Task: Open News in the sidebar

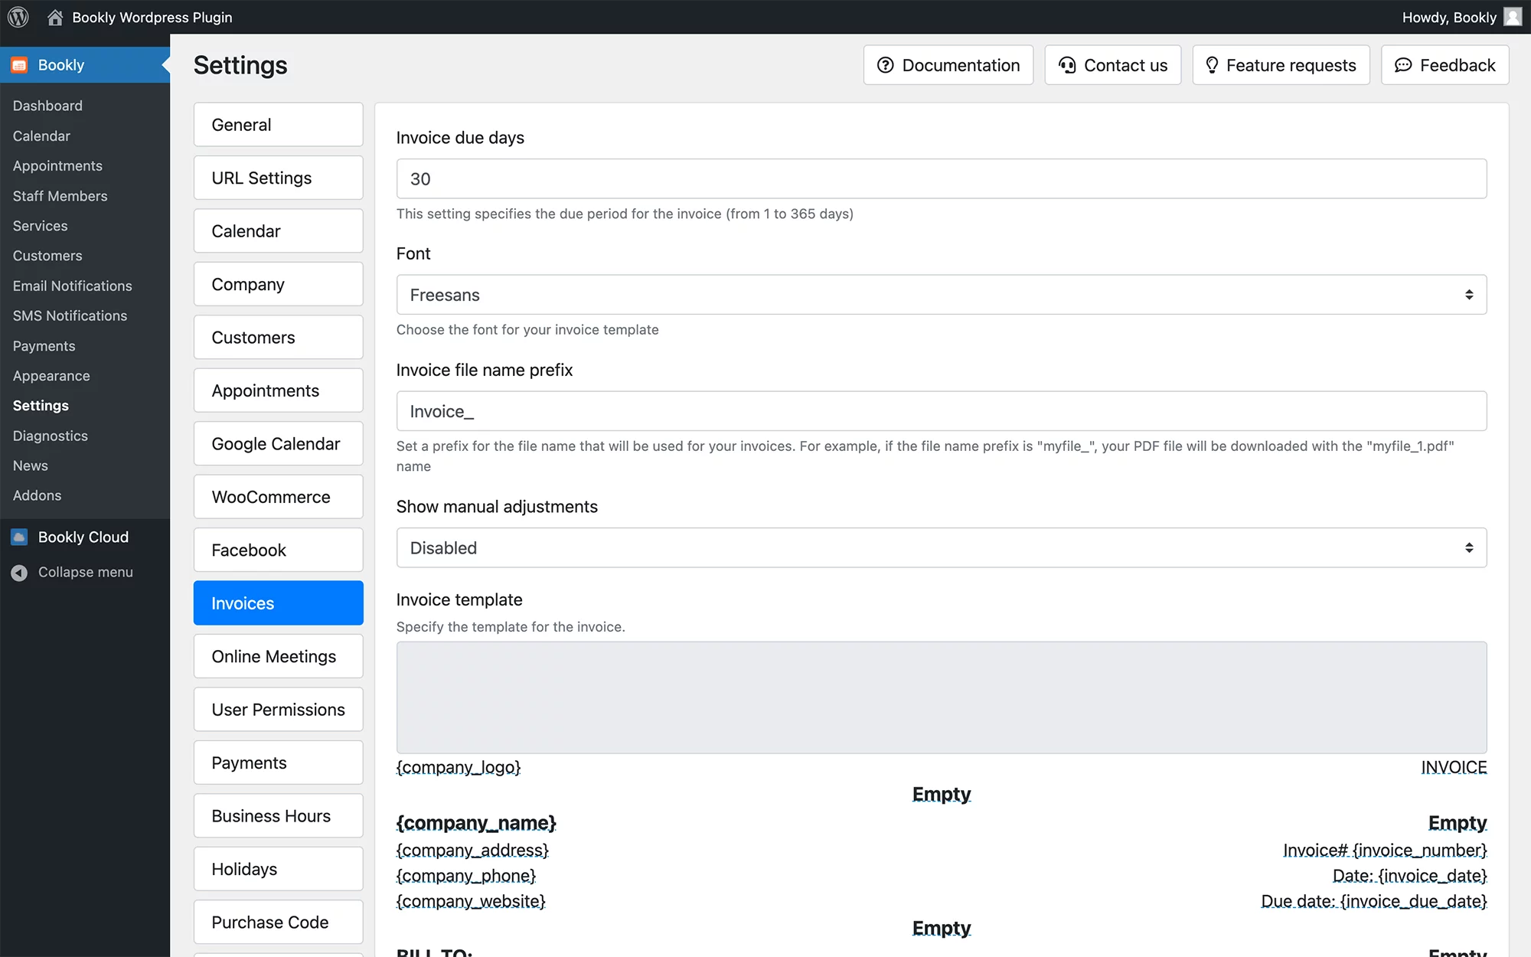Action: click(30, 465)
